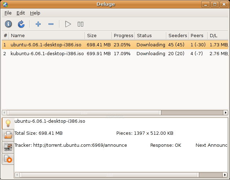Screen dimensions: 230x180
Task: Select the lightbulb details tab
Action: point(8,123)
